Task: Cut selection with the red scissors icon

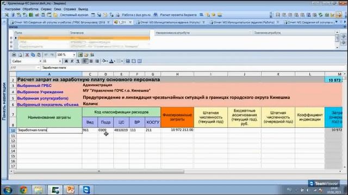Action: point(27,55)
